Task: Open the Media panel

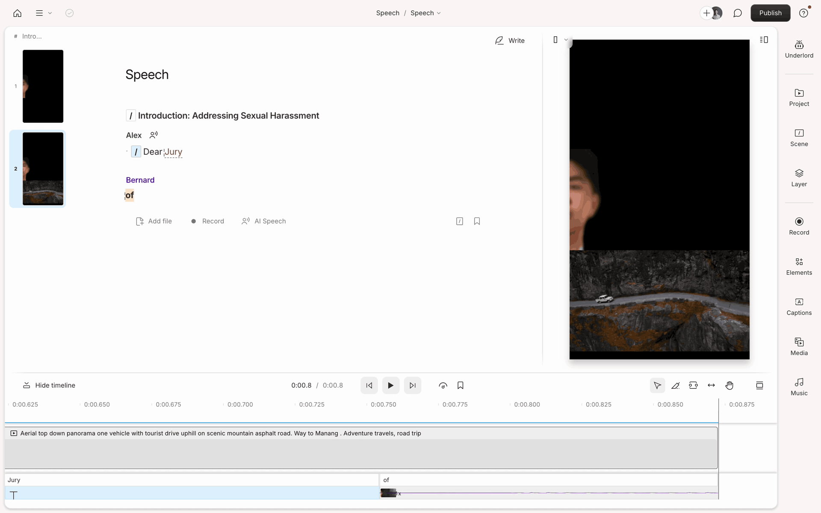Action: coord(799,347)
